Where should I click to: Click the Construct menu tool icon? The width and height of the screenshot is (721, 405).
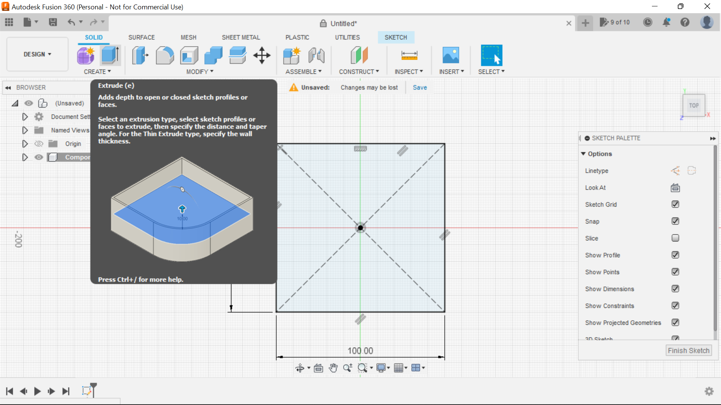359,55
